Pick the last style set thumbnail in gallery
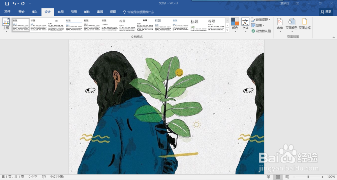 point(216,25)
